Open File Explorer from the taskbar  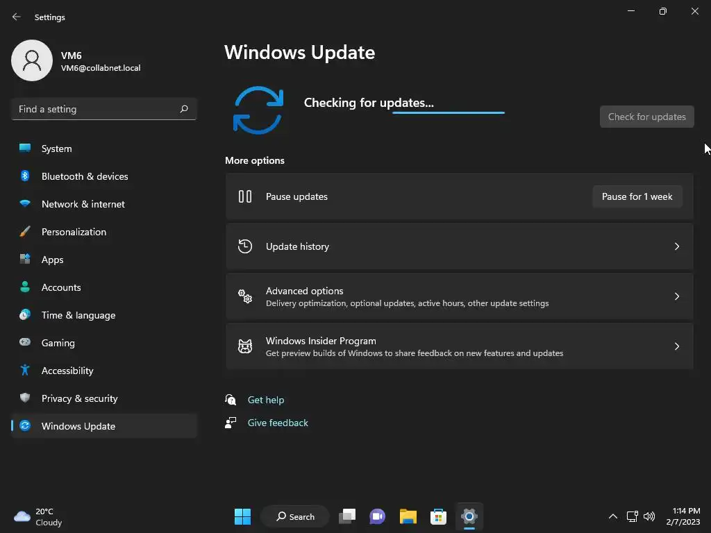point(408,516)
